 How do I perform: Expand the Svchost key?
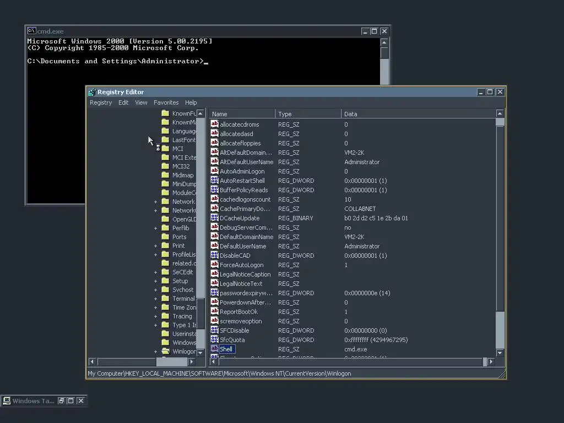click(156, 290)
